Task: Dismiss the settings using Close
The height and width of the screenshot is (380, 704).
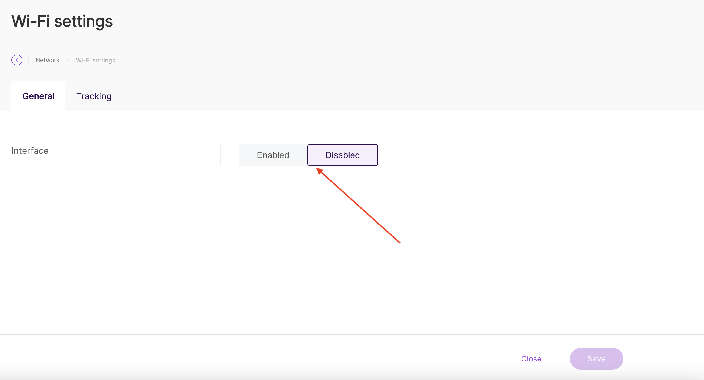Action: (x=531, y=358)
